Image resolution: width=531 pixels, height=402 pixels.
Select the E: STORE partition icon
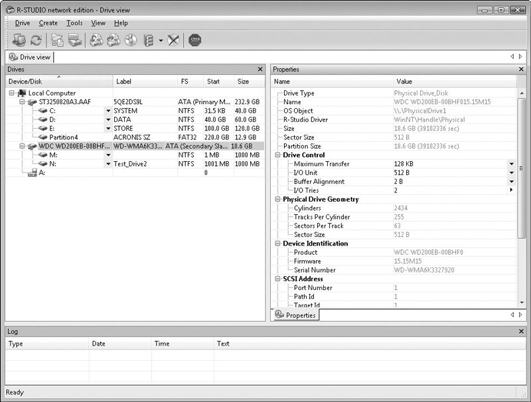(x=42, y=128)
